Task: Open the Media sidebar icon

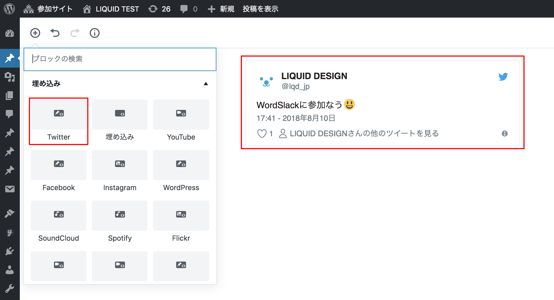Action: [x=10, y=77]
